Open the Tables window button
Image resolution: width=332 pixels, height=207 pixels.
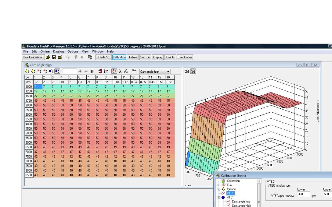[133, 57]
